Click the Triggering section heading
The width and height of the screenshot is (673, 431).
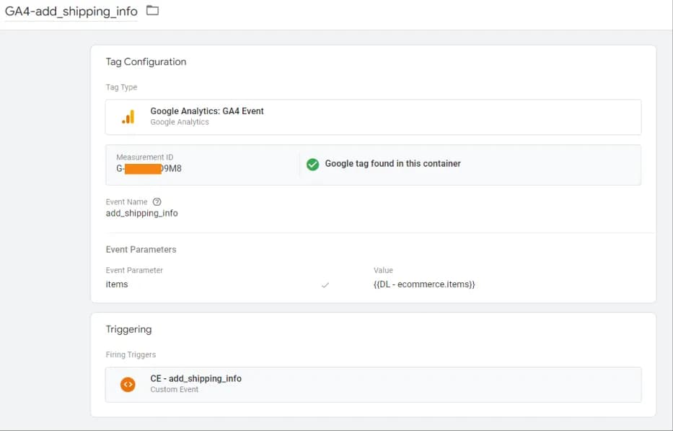129,330
